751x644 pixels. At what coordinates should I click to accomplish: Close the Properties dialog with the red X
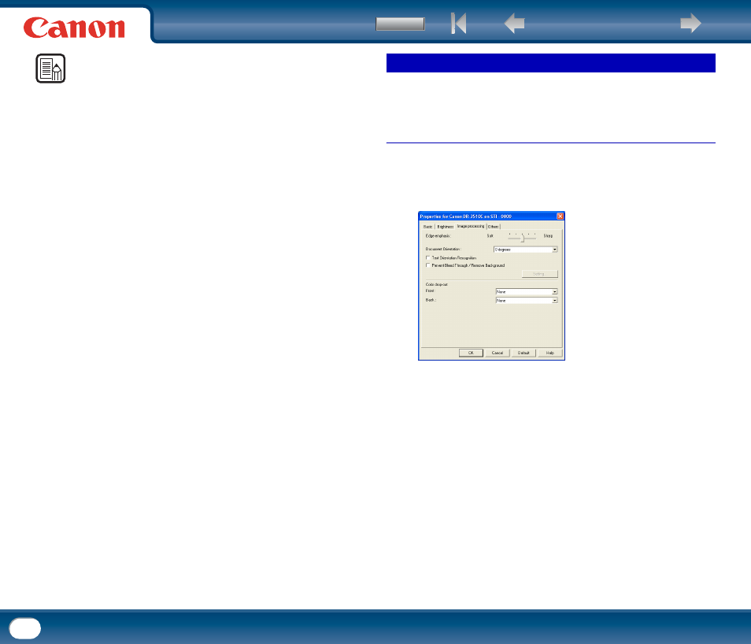[560, 216]
